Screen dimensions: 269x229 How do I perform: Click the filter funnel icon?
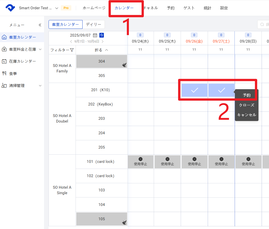click(x=72, y=50)
